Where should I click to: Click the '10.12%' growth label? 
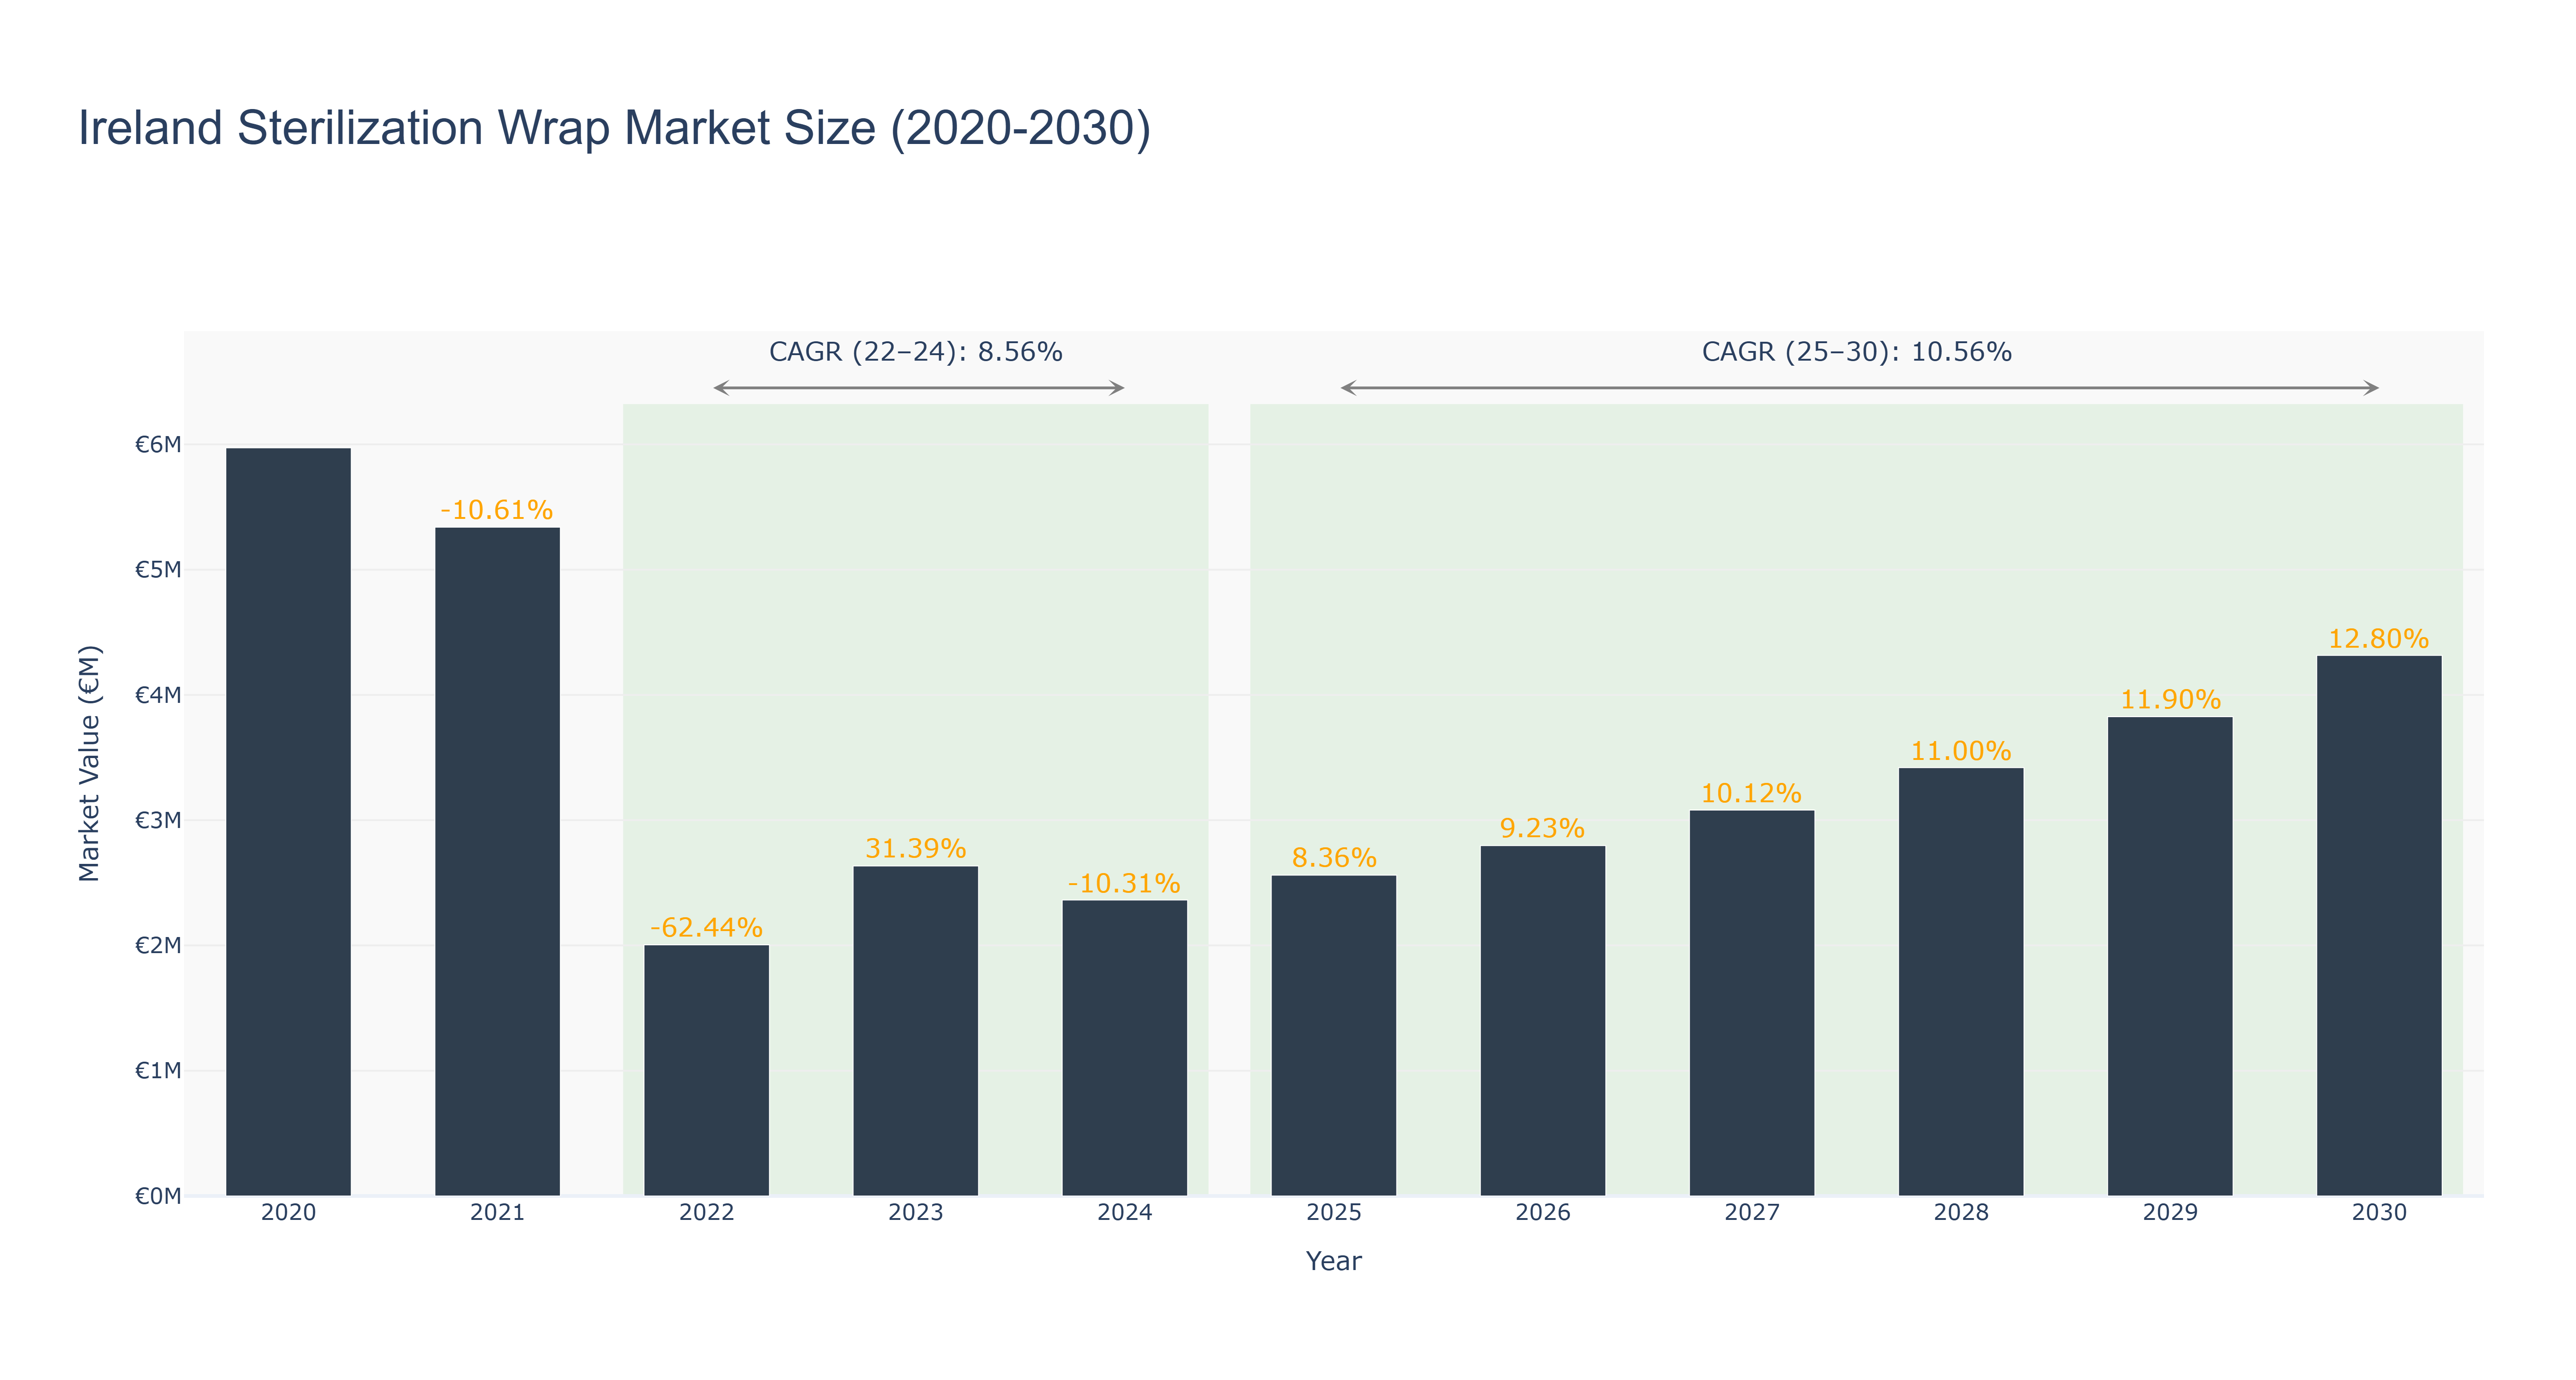pyautogui.click(x=1751, y=793)
